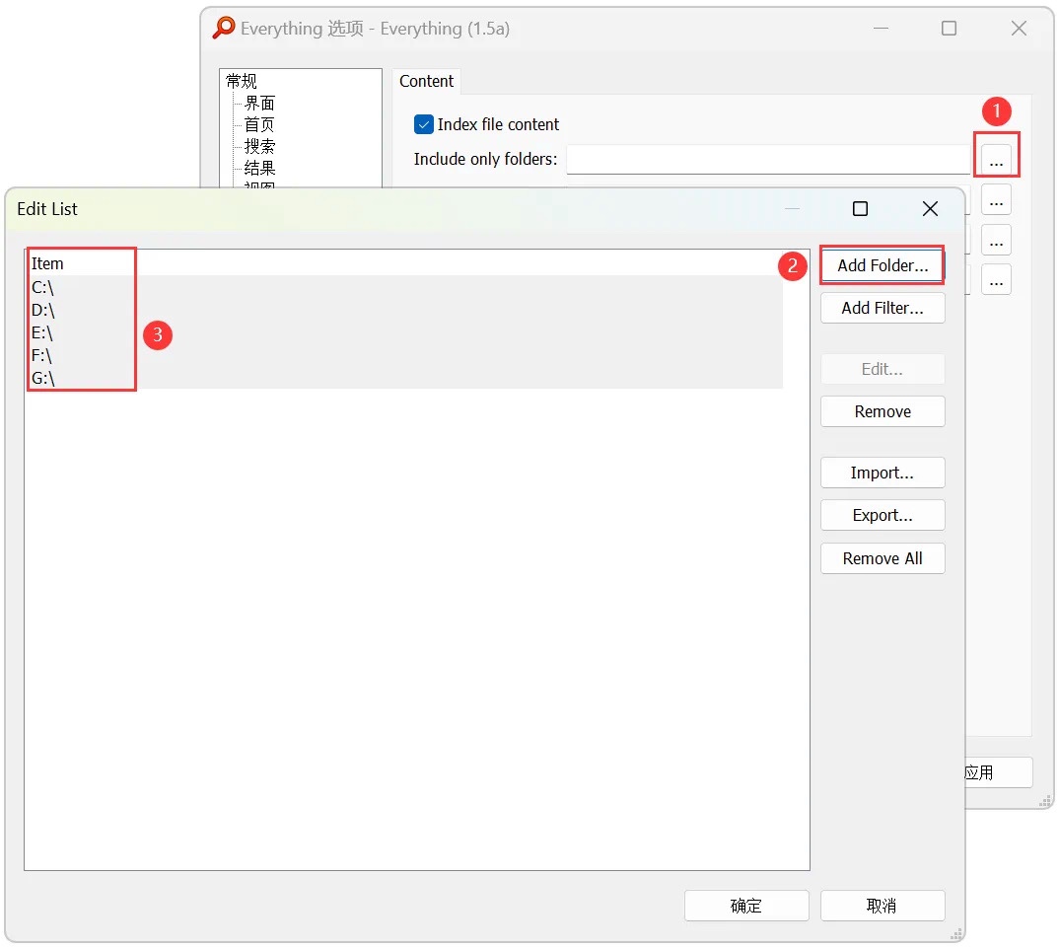Cancel Edit List with 取消
This screenshot has width=1059, height=949.
[x=882, y=906]
